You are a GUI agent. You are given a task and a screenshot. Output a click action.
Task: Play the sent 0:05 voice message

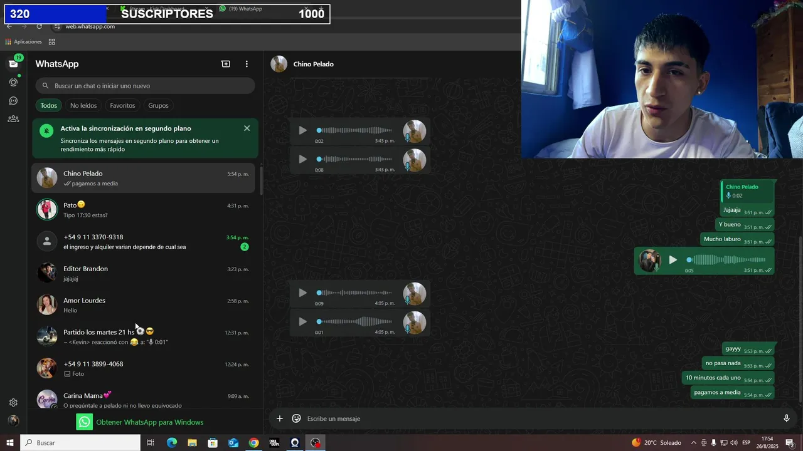click(x=673, y=259)
